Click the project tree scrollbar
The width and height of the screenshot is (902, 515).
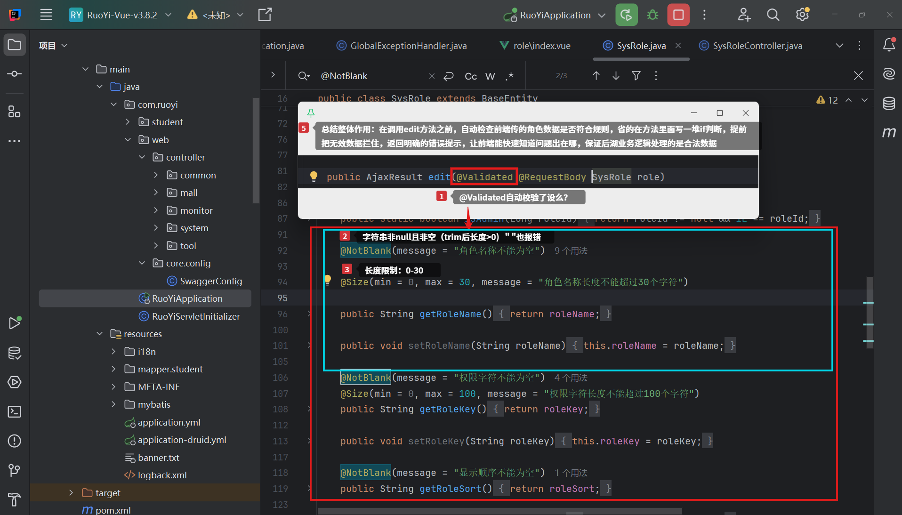click(256, 151)
